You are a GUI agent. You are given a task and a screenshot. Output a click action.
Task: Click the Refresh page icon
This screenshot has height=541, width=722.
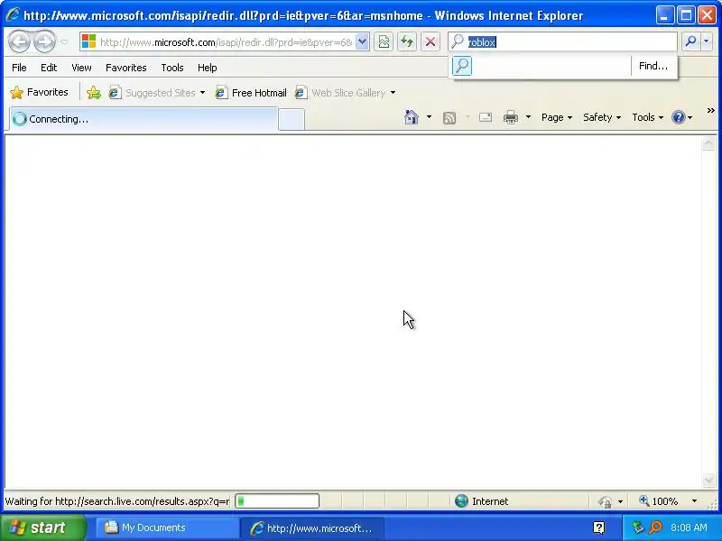[407, 41]
